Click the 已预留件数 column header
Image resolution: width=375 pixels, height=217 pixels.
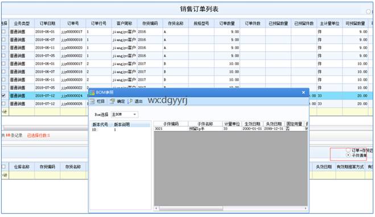(x=304, y=23)
